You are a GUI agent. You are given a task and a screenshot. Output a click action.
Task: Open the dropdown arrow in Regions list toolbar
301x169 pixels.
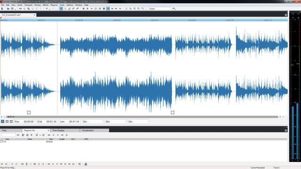pyautogui.click(x=40, y=135)
